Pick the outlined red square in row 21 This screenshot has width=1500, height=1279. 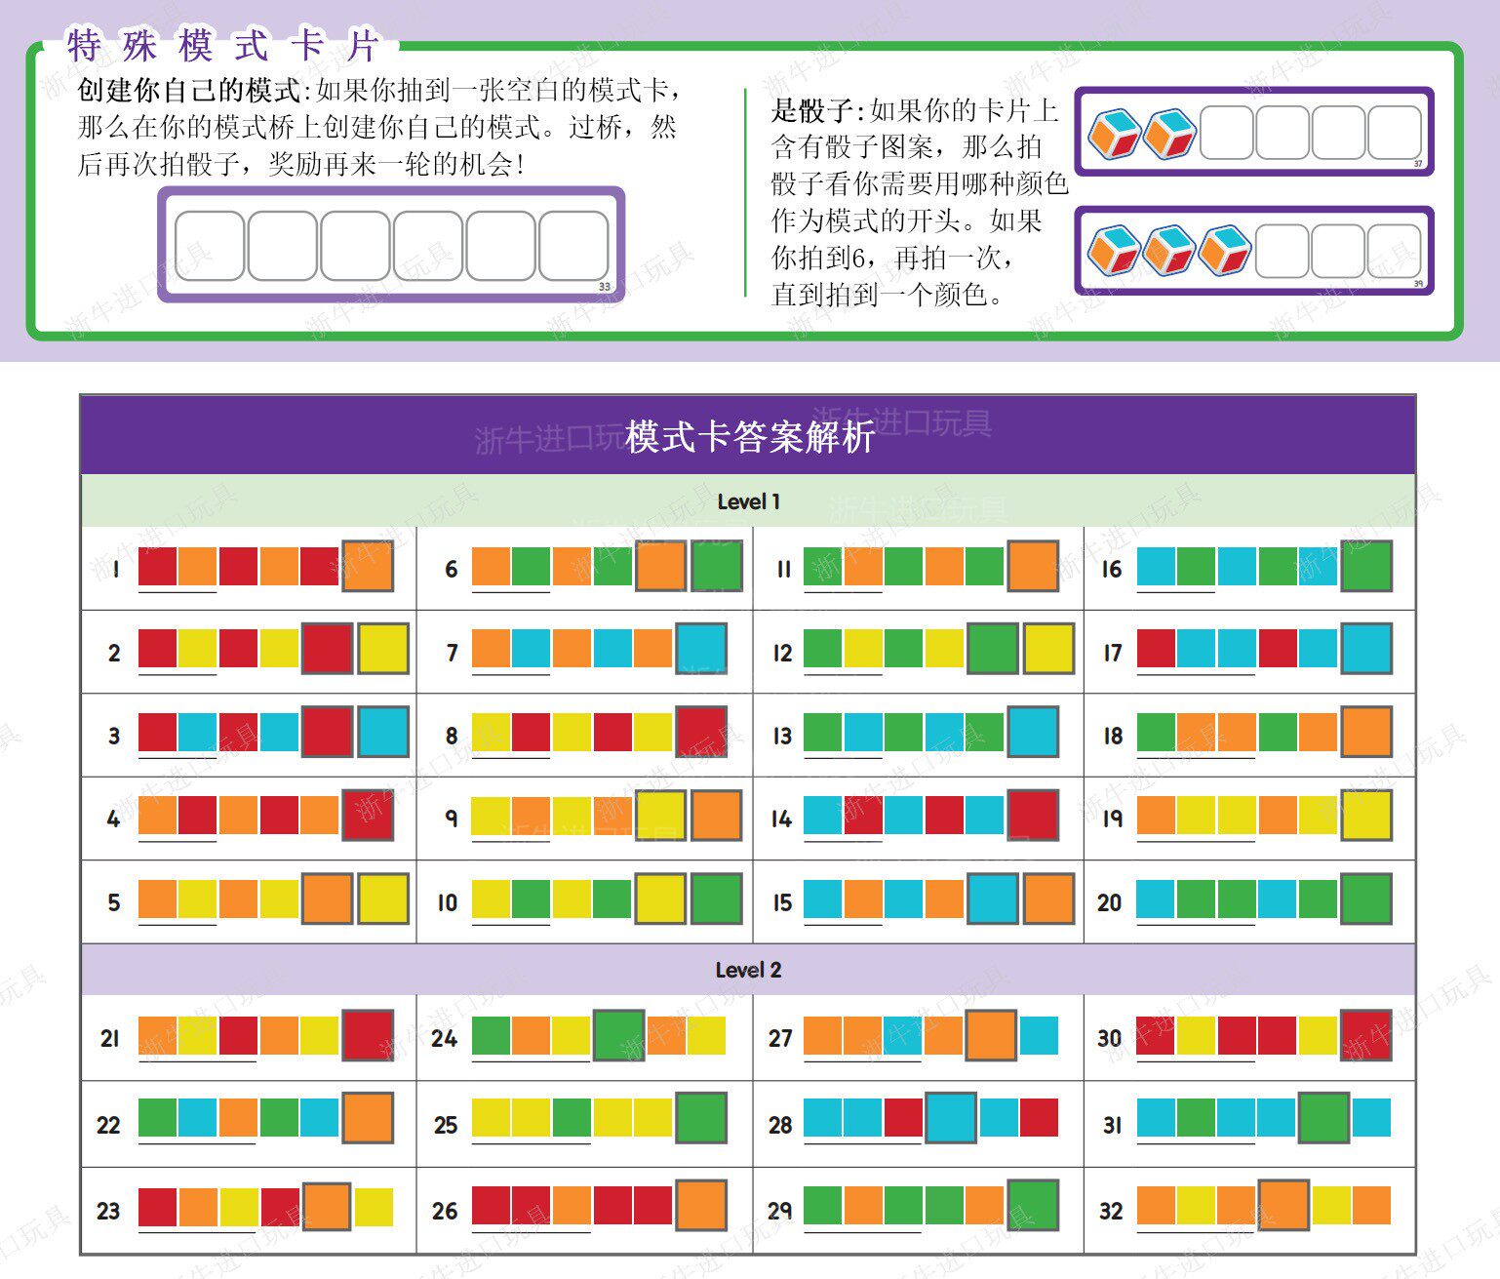pyautogui.click(x=368, y=1035)
